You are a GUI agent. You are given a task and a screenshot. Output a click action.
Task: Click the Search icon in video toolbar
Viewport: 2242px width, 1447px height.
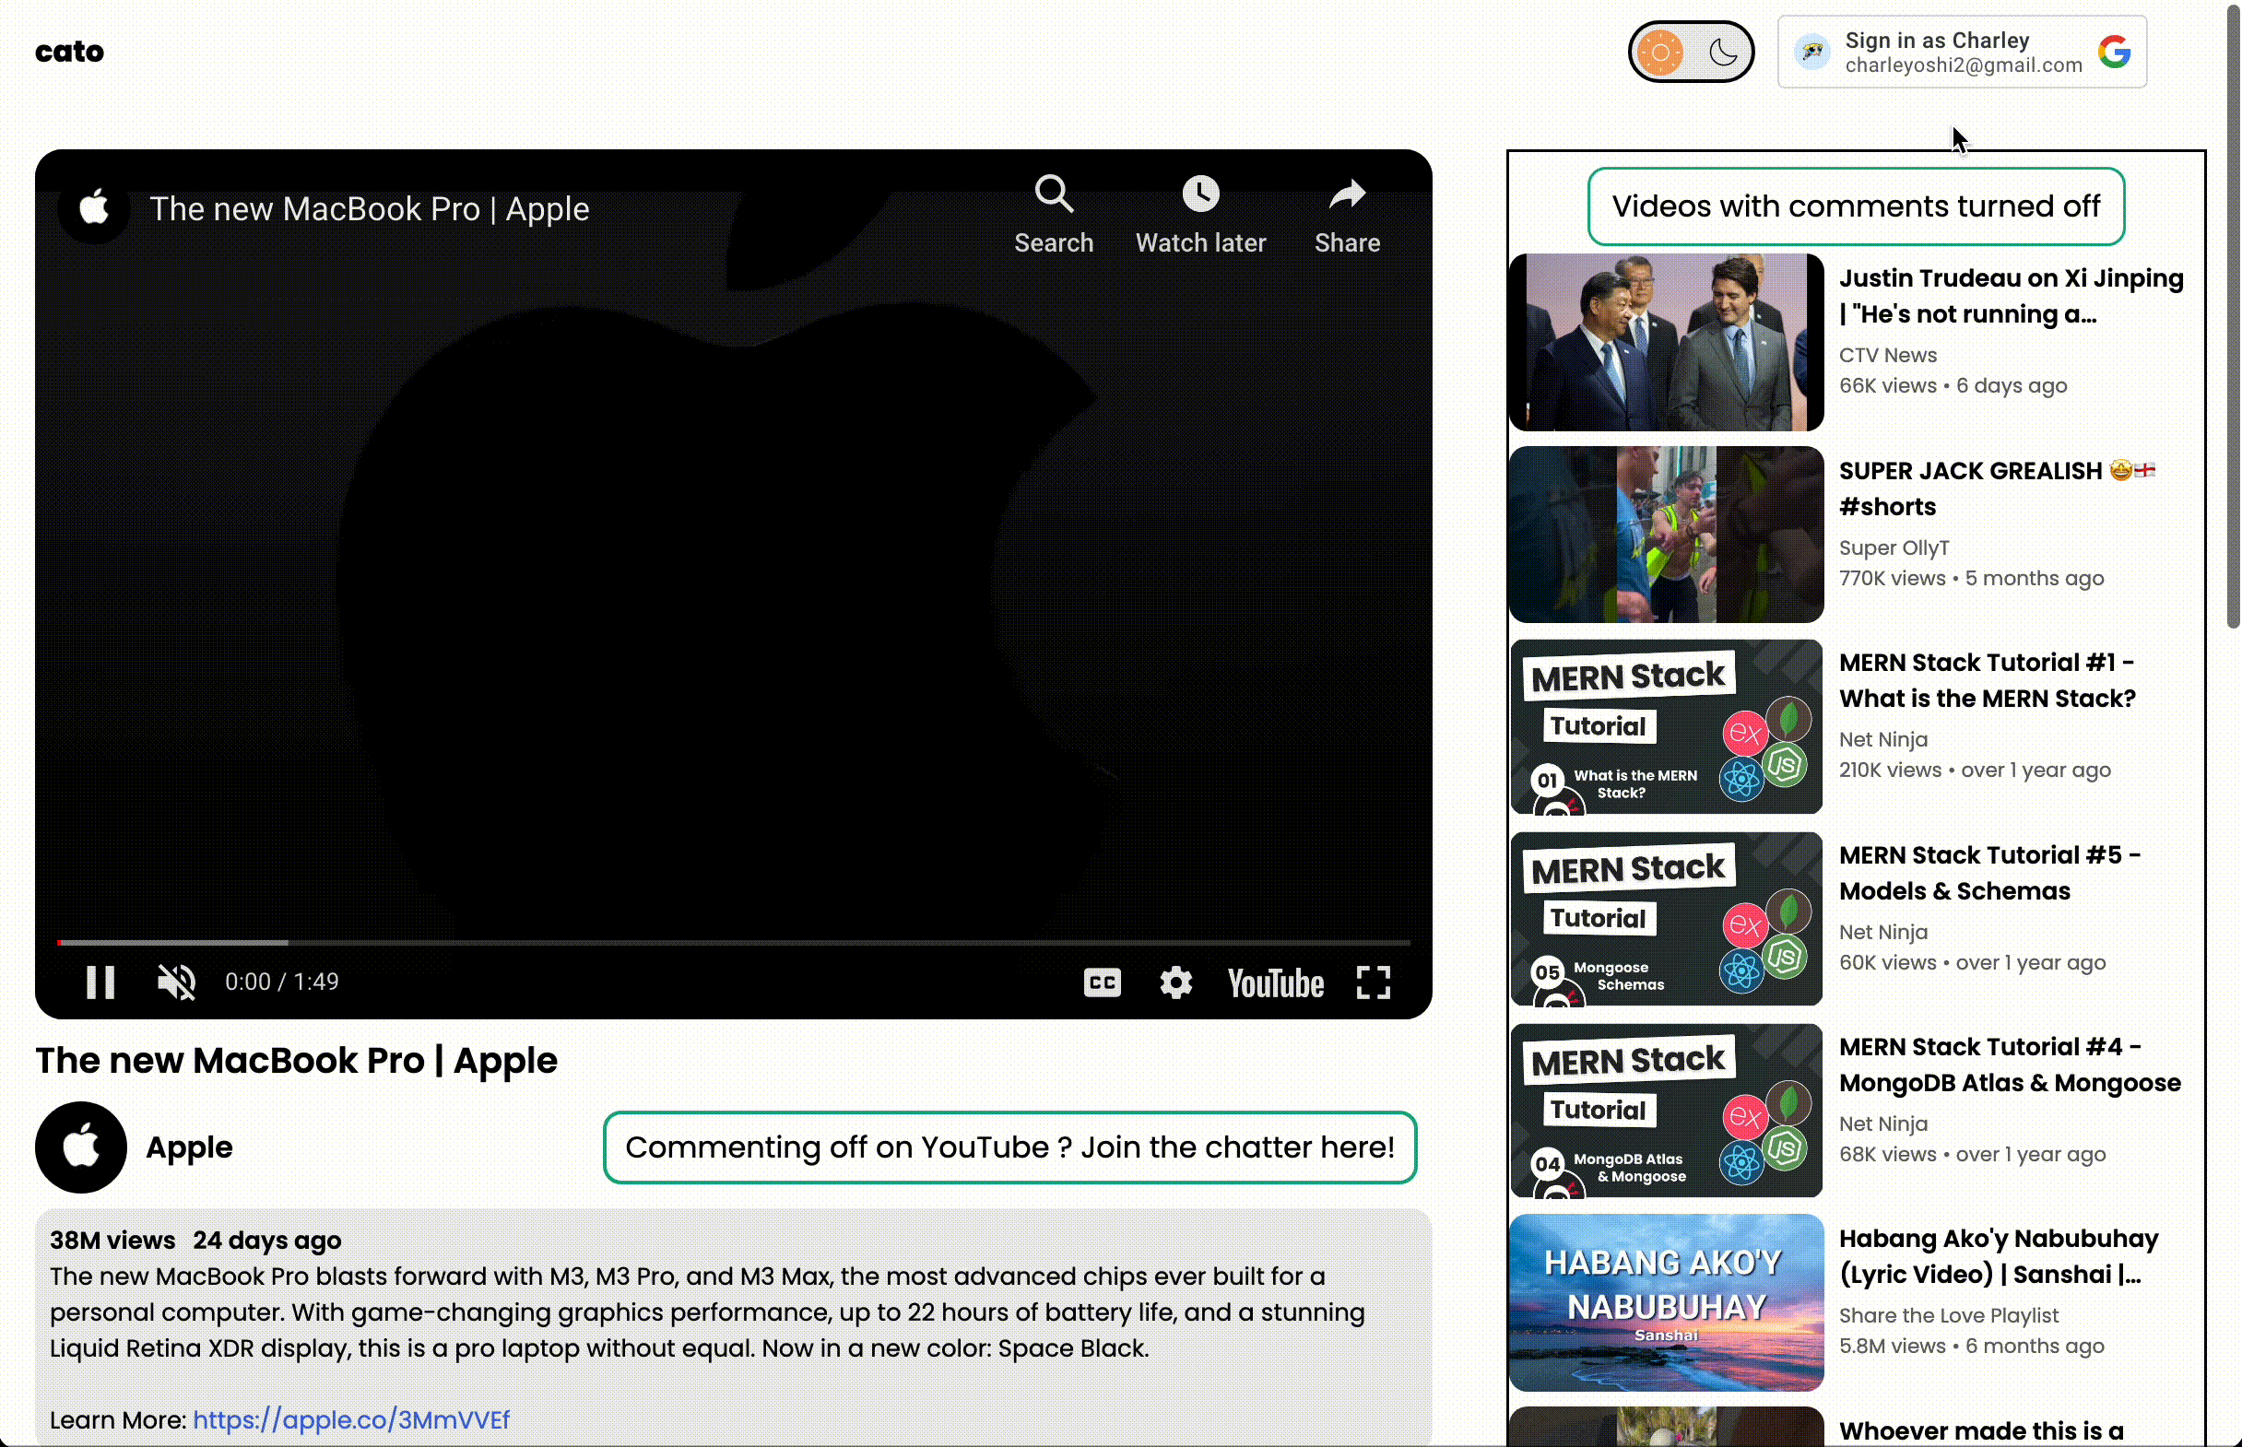(1053, 194)
